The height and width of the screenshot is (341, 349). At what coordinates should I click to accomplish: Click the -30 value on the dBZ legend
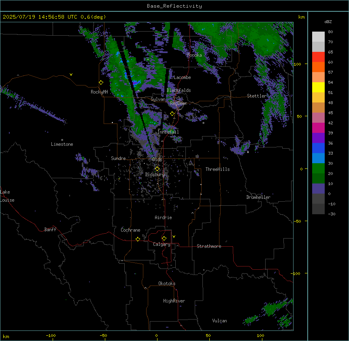point(332,214)
